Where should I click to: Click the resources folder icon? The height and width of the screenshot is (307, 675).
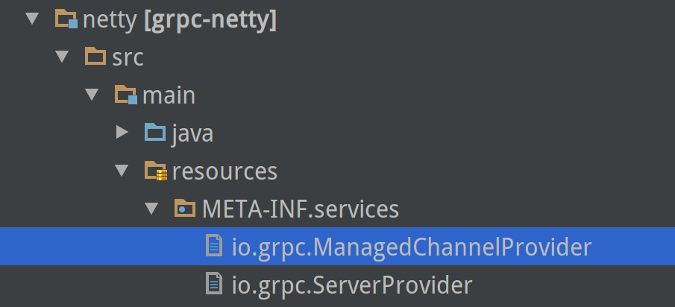155,171
